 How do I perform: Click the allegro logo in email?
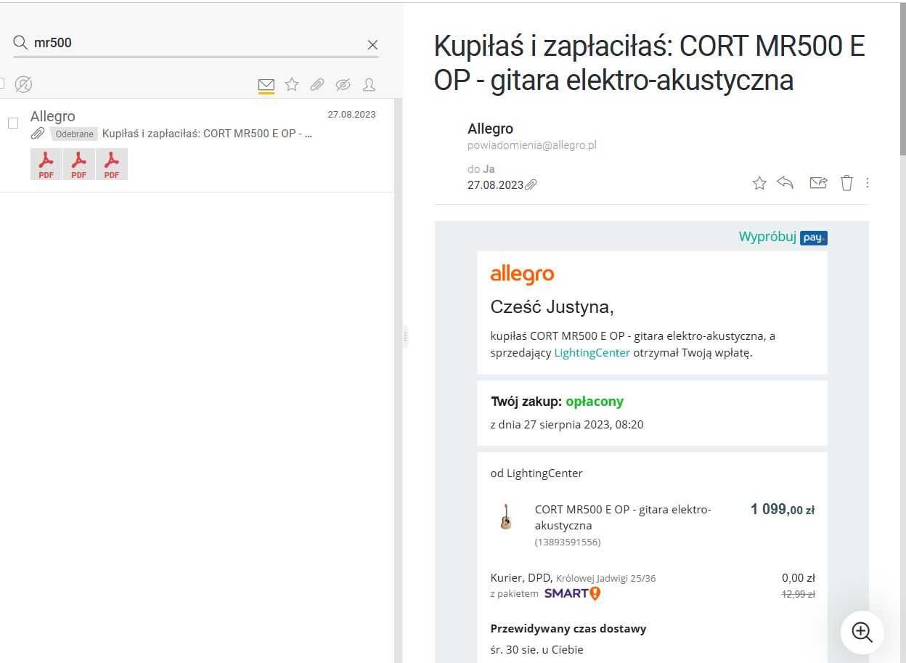pyautogui.click(x=522, y=275)
